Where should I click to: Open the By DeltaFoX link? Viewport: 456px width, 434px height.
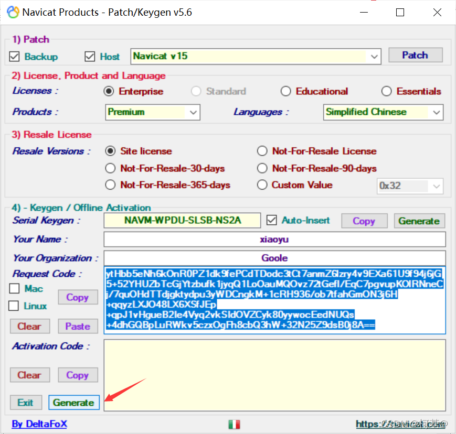point(39,424)
